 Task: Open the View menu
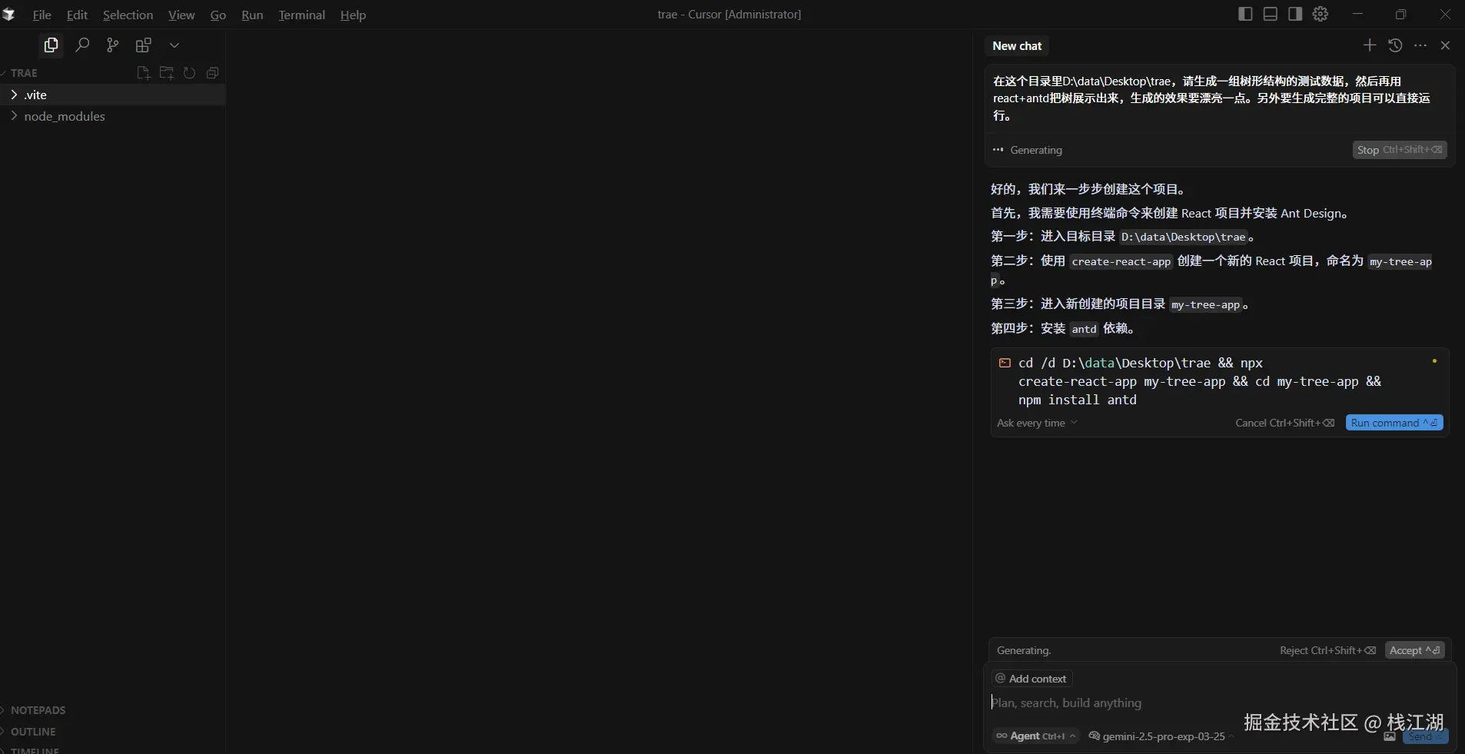click(x=181, y=15)
